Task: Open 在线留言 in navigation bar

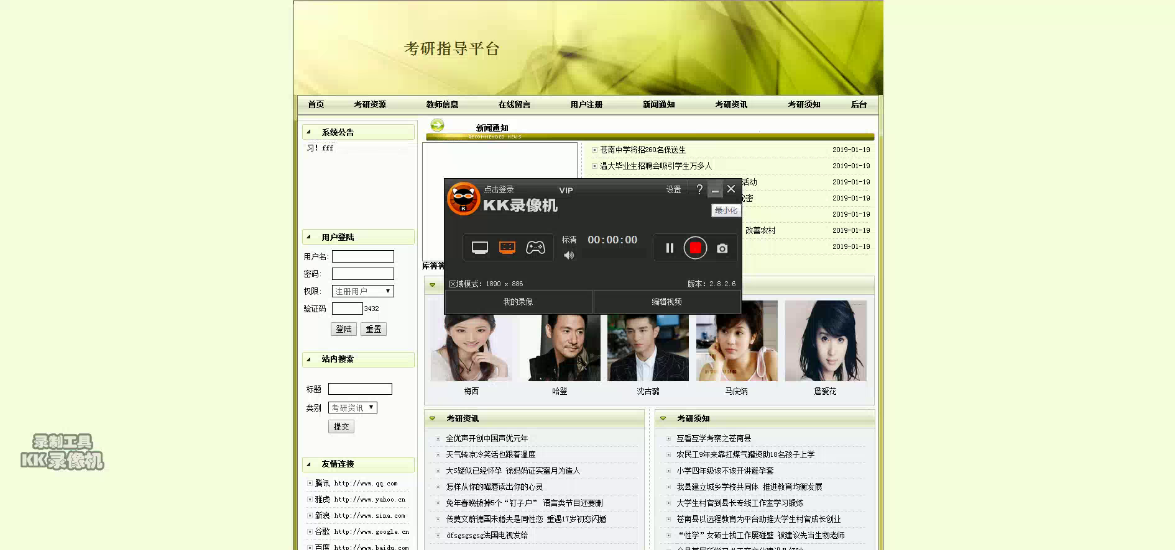Action: point(514,104)
